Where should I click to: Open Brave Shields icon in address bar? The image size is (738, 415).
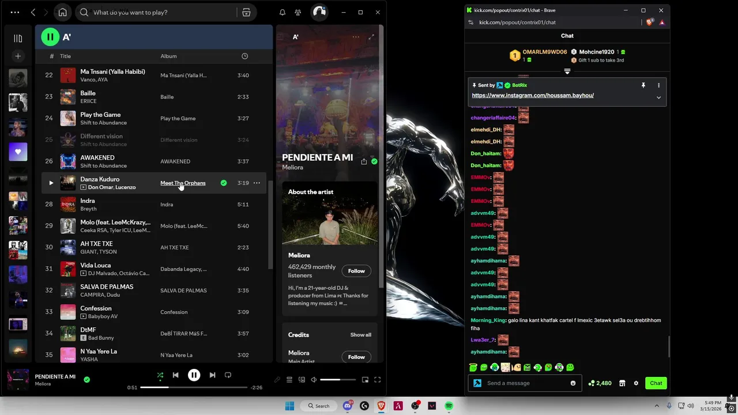pos(650,22)
